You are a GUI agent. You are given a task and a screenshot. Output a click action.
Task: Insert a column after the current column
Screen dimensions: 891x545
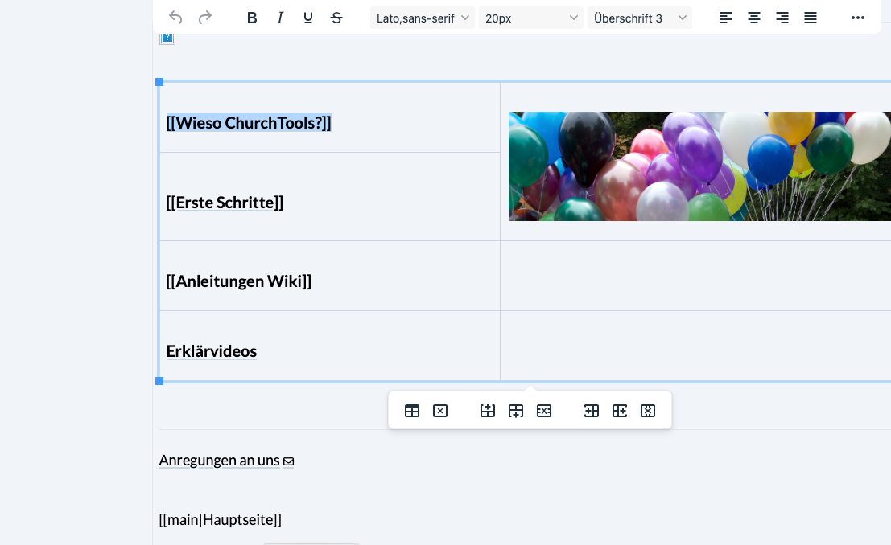point(620,411)
